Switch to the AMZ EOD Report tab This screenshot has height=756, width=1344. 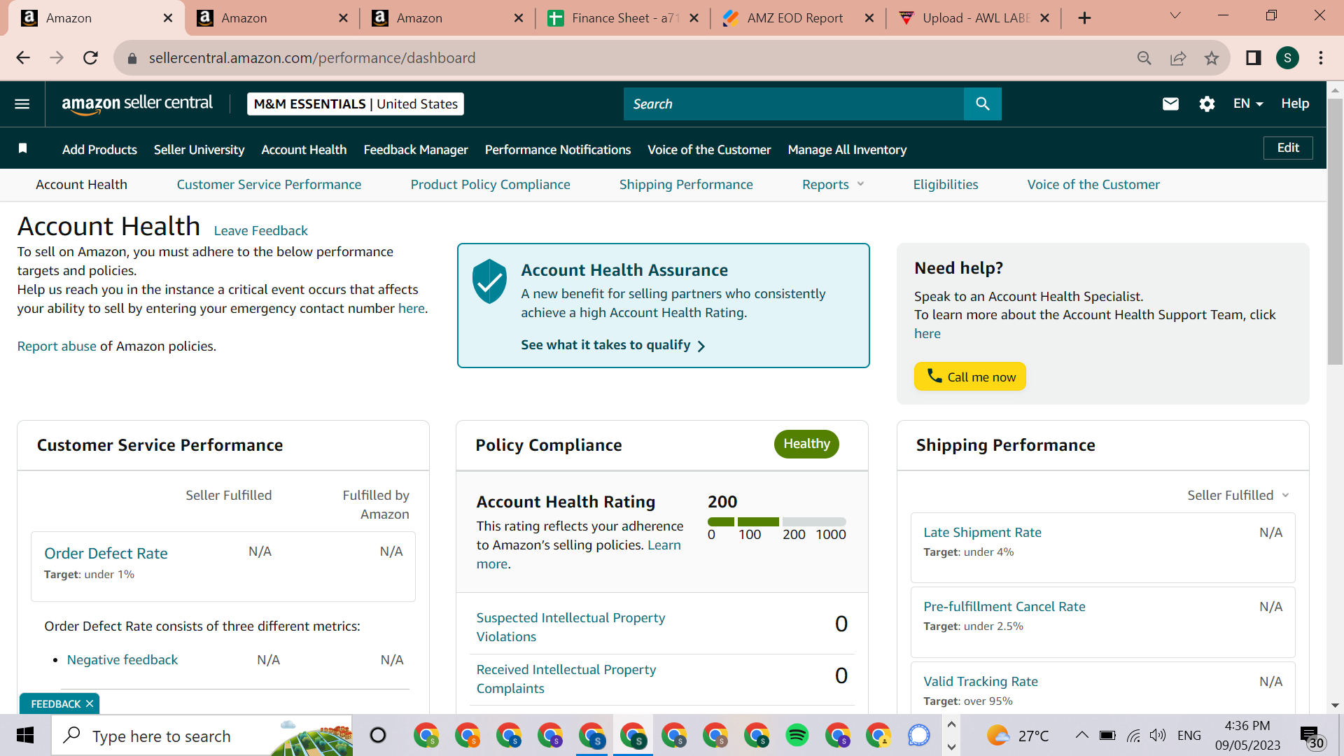click(x=798, y=18)
